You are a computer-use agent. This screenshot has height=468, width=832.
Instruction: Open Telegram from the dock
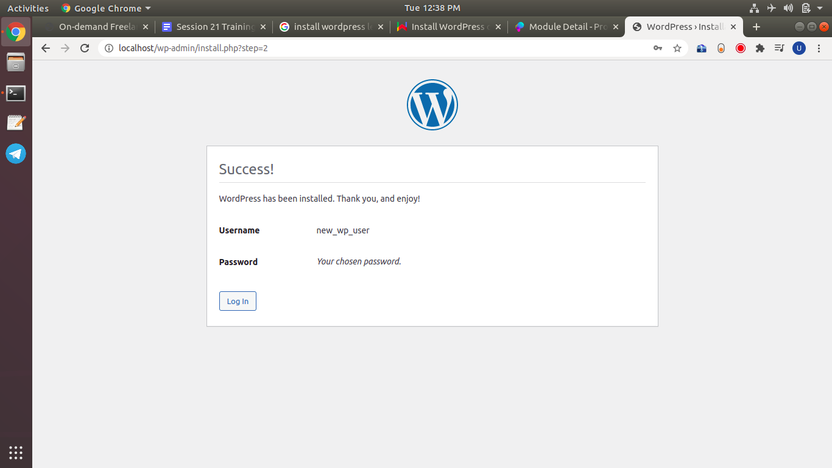(x=16, y=154)
